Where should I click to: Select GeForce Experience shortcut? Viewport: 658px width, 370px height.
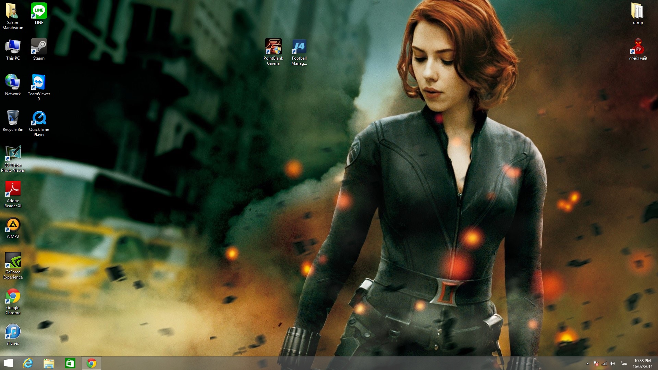coord(13,261)
